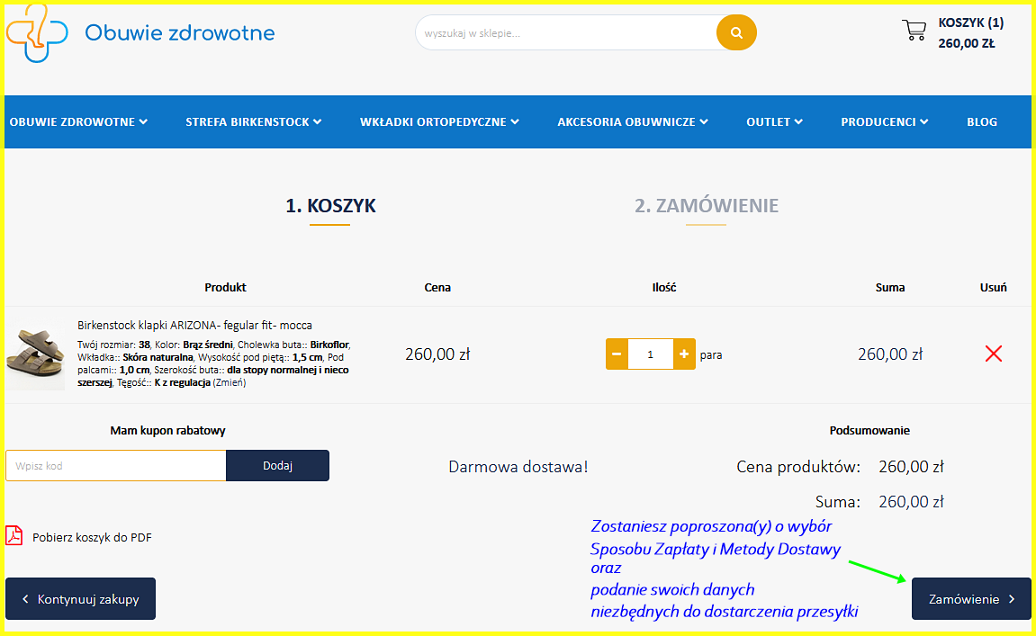The height and width of the screenshot is (636, 1036).
Task: Click the Cena produktów label
Action: [798, 467]
